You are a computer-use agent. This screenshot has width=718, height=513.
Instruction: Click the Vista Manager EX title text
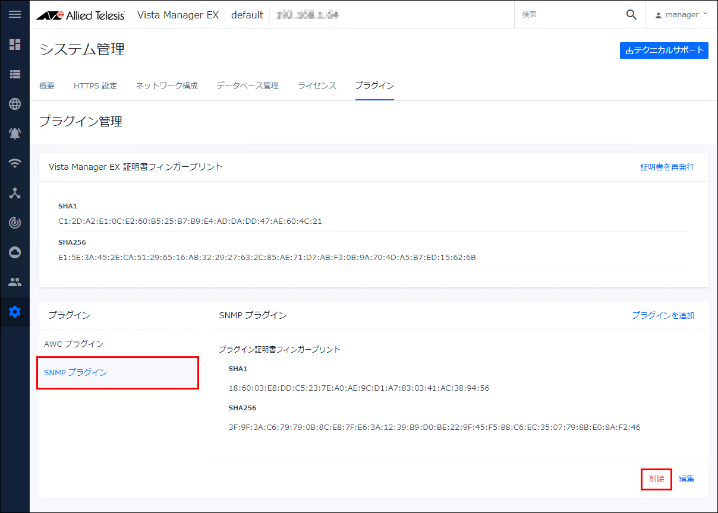coord(178,15)
